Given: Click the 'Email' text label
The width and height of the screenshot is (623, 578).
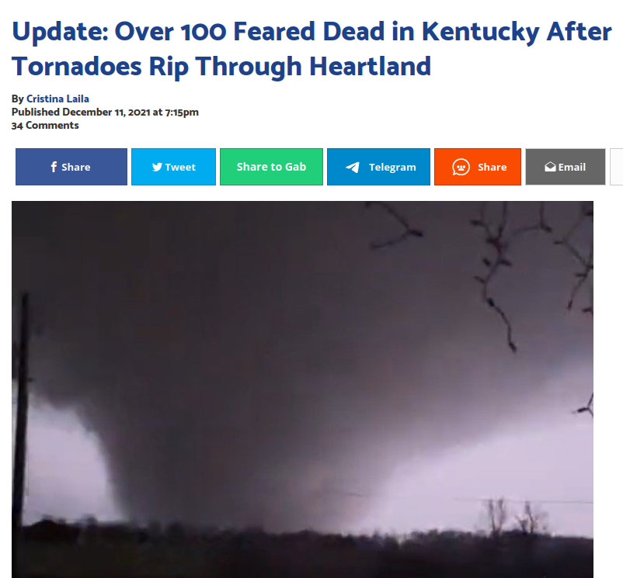Looking at the screenshot, I should point(572,168).
